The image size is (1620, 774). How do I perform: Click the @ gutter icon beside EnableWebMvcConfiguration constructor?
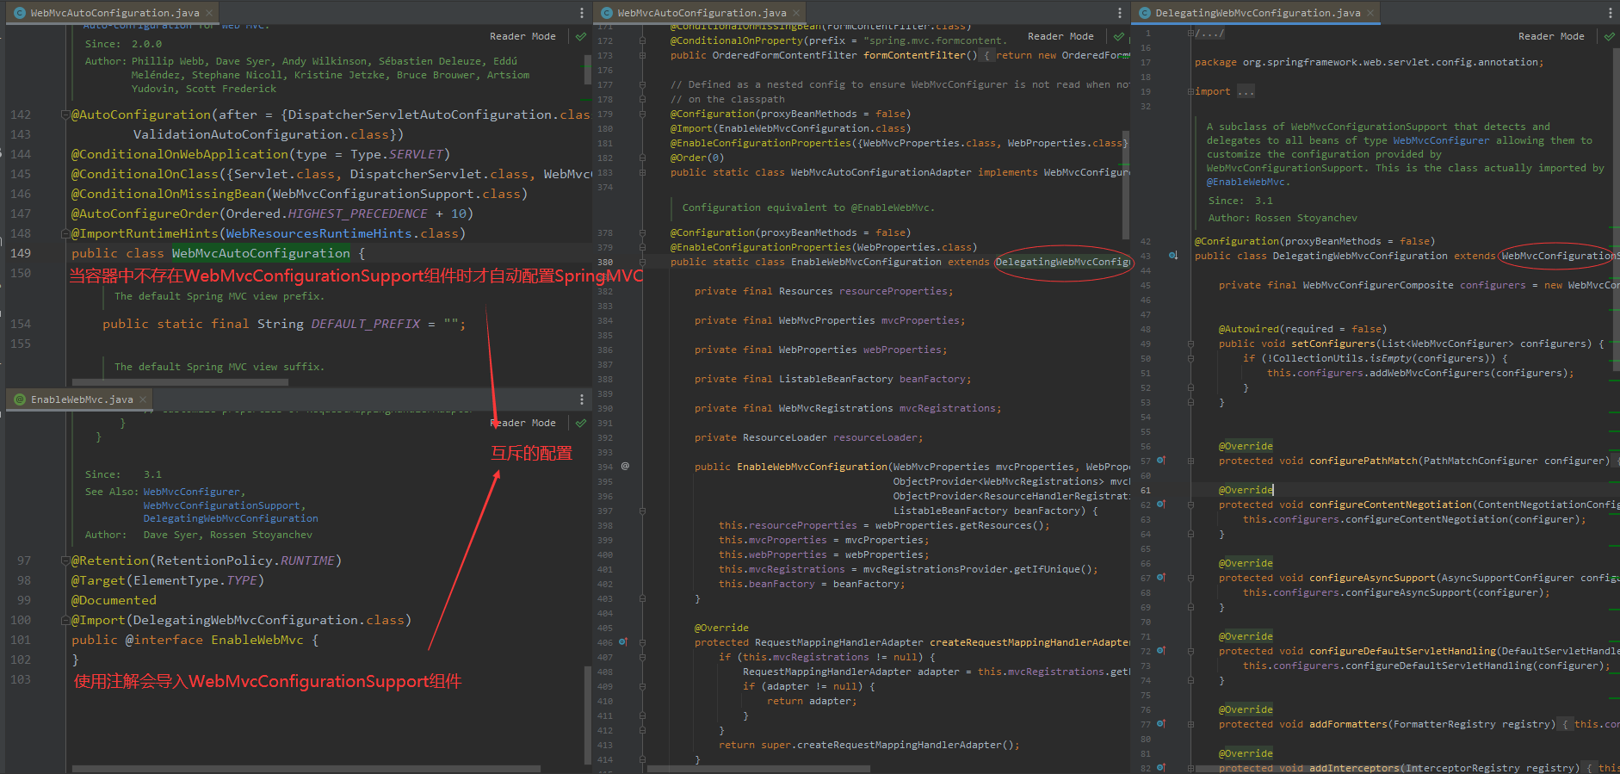pyautogui.click(x=625, y=466)
